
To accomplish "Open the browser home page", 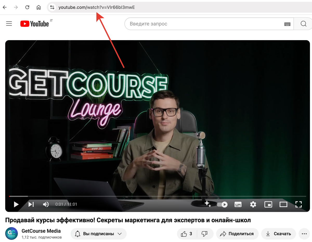I will coord(38,7).
